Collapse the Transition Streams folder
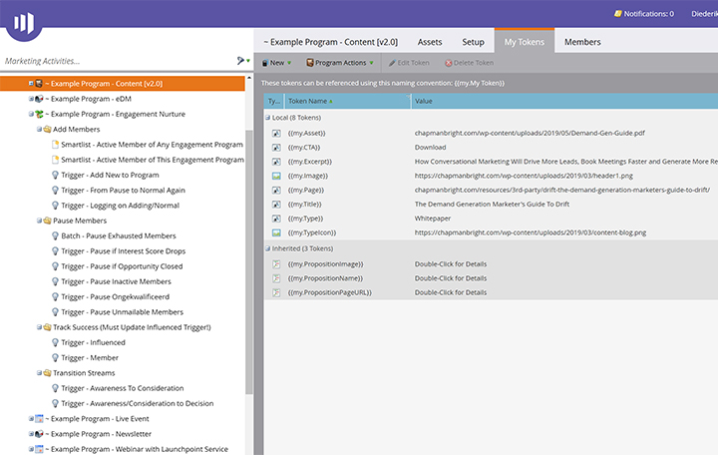Viewport: 718px width, 455px height. click(39, 373)
